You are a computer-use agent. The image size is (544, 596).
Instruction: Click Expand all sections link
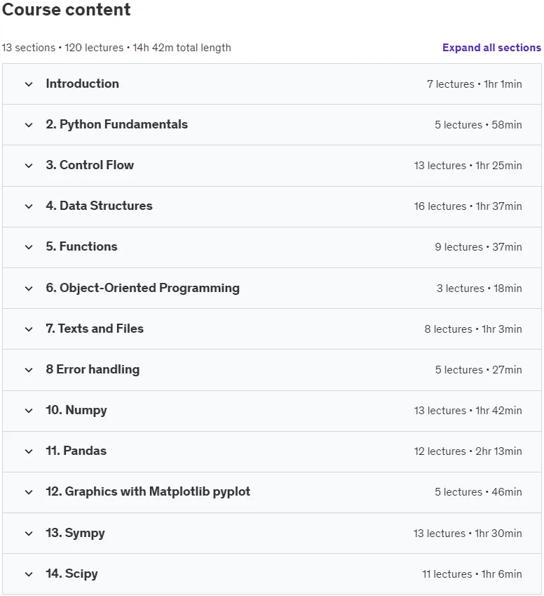[491, 48]
